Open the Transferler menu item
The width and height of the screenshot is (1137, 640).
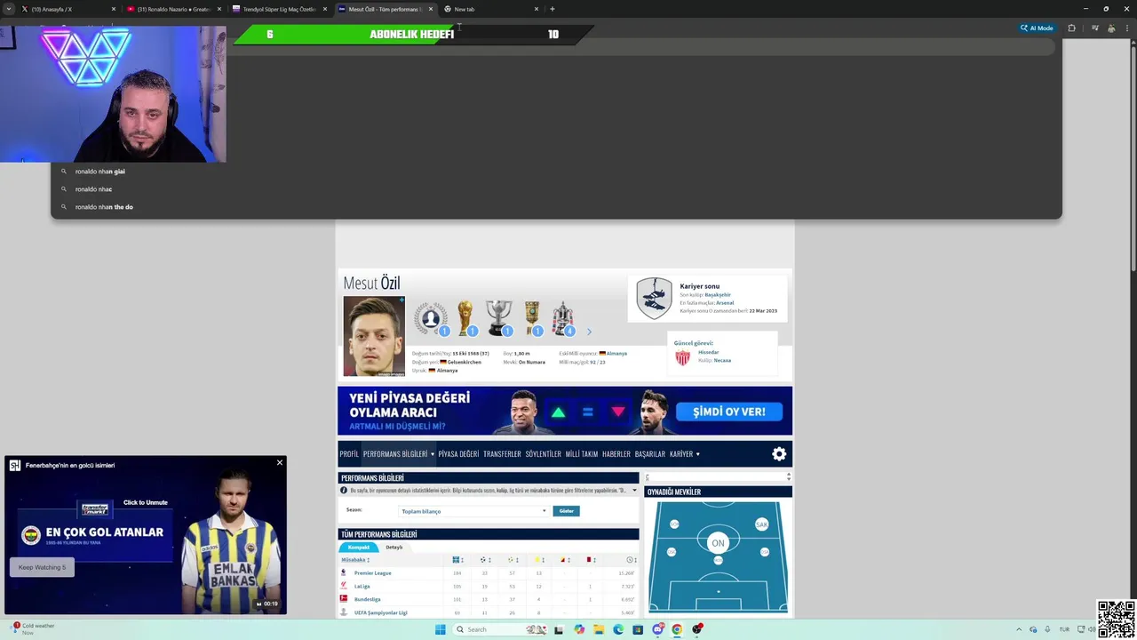tap(502, 454)
